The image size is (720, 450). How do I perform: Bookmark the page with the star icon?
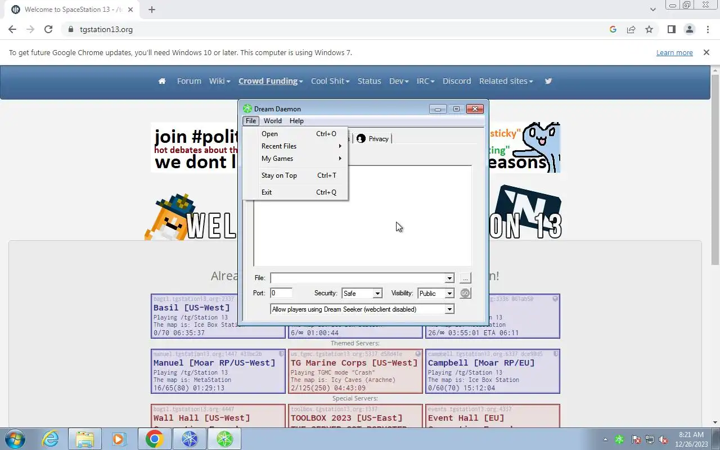649,29
